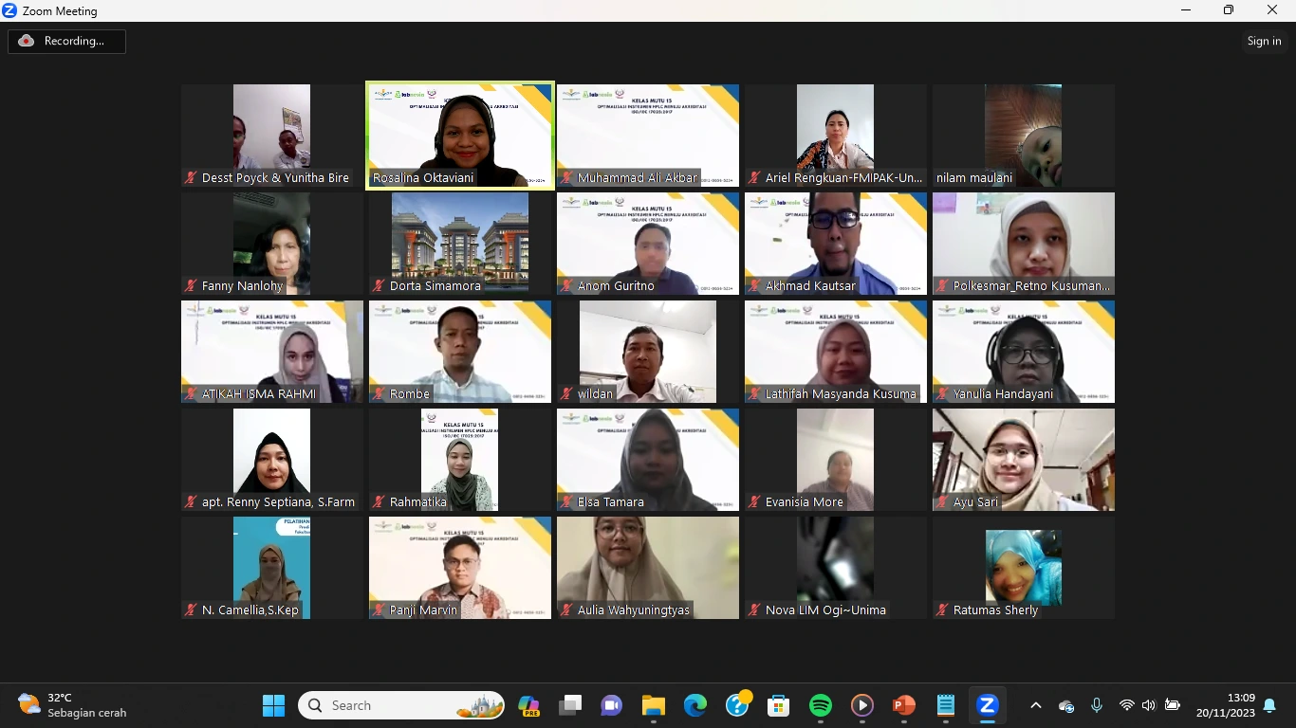Click the red recording cloud icon
Screen dimensions: 1296x728
(x=25, y=41)
